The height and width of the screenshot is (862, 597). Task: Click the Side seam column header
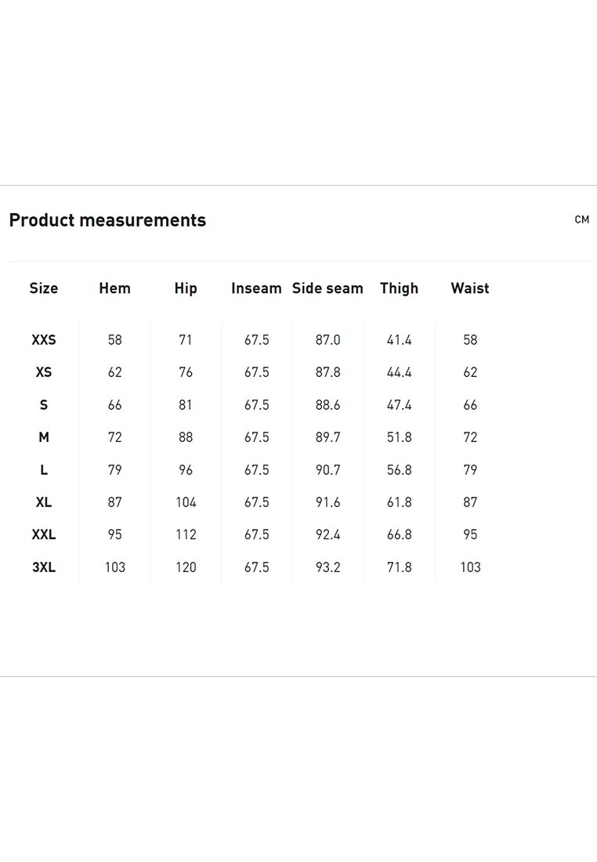point(327,288)
